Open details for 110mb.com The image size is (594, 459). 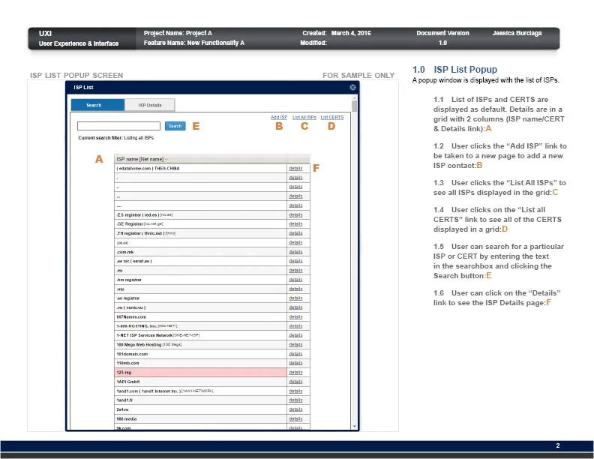pyautogui.click(x=295, y=363)
